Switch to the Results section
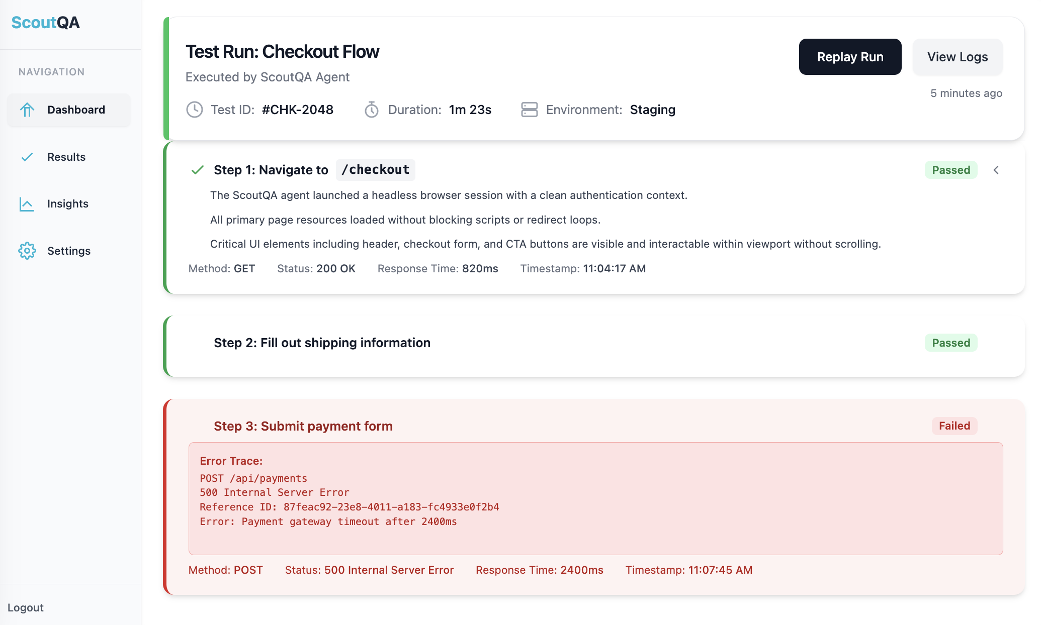The image size is (1041, 625). tap(66, 157)
